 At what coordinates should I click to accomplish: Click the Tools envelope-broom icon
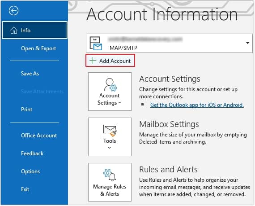pyautogui.click(x=110, y=131)
